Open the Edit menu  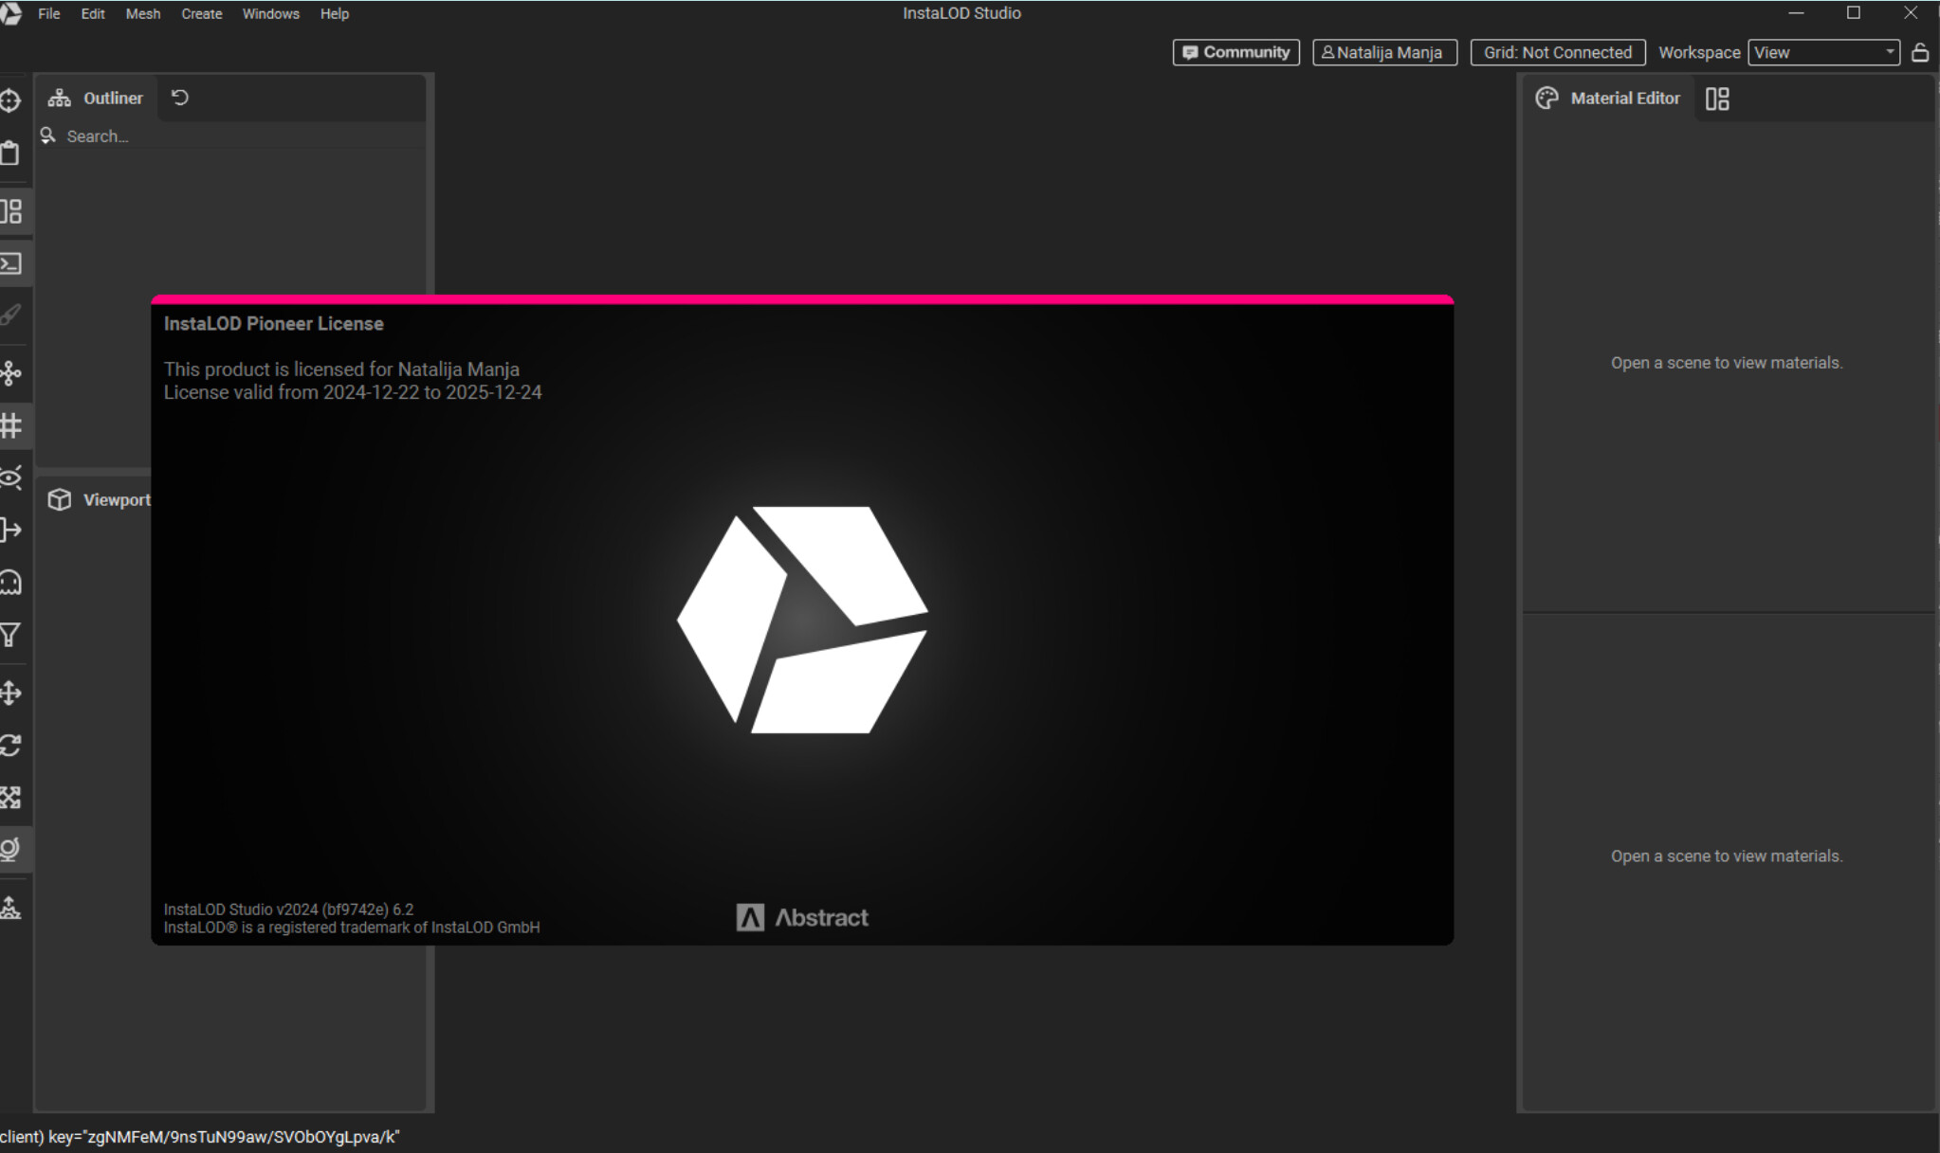pos(93,13)
